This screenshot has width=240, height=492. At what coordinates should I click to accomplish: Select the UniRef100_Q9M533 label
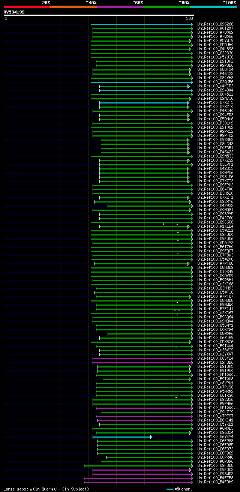point(215,156)
